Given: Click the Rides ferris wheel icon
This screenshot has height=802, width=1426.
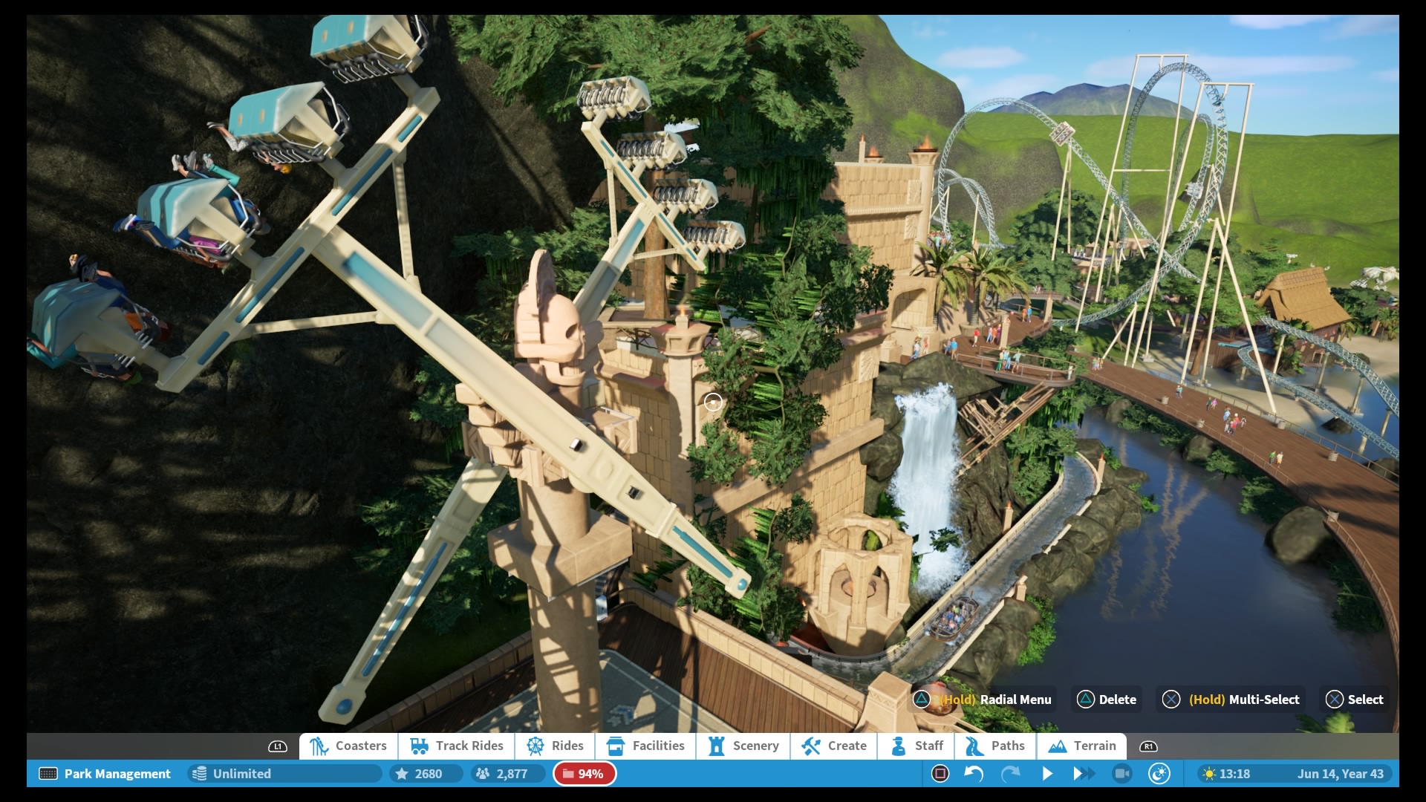Looking at the screenshot, I should tap(535, 746).
